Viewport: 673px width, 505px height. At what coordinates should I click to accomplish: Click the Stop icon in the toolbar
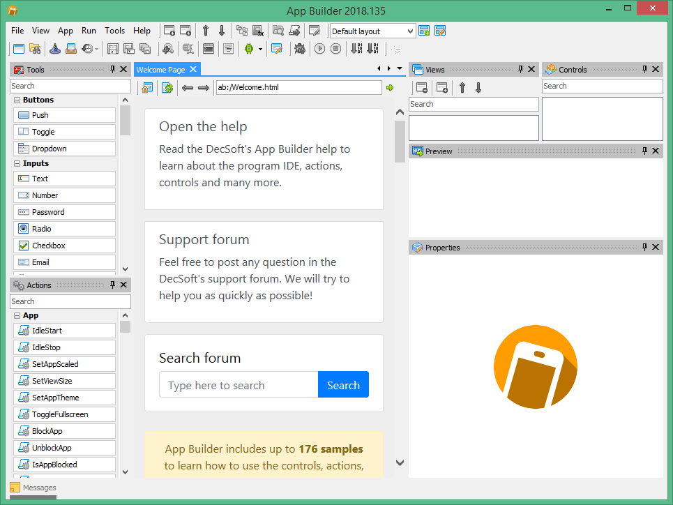[x=335, y=49]
